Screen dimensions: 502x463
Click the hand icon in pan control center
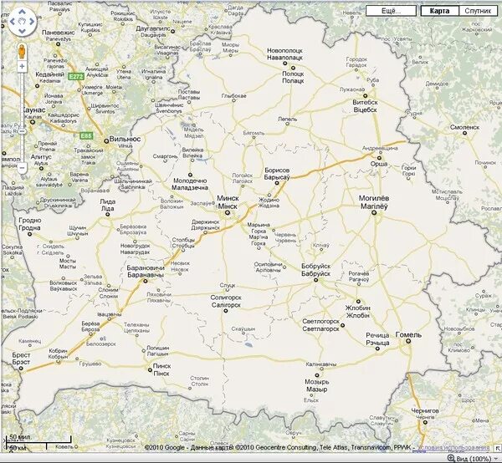click(22, 22)
